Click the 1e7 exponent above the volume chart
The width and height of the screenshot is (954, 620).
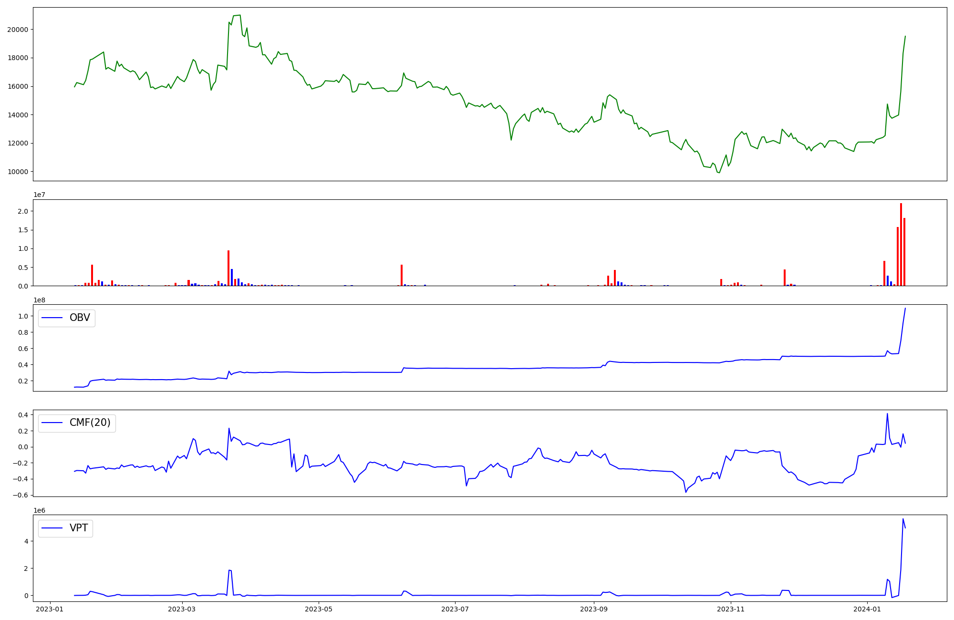click(39, 195)
